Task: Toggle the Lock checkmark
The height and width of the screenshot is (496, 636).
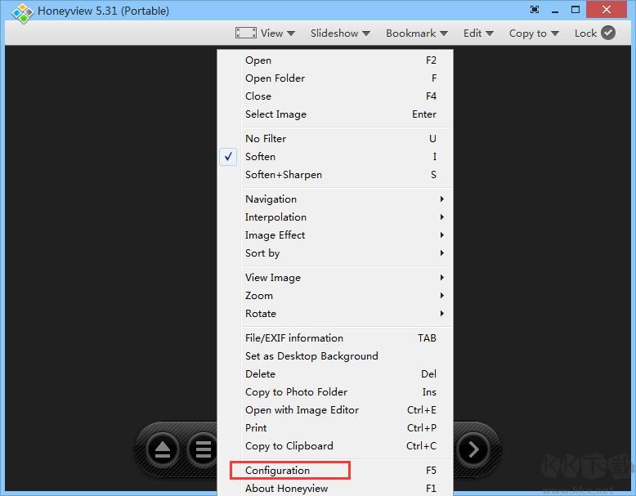Action: [x=608, y=33]
